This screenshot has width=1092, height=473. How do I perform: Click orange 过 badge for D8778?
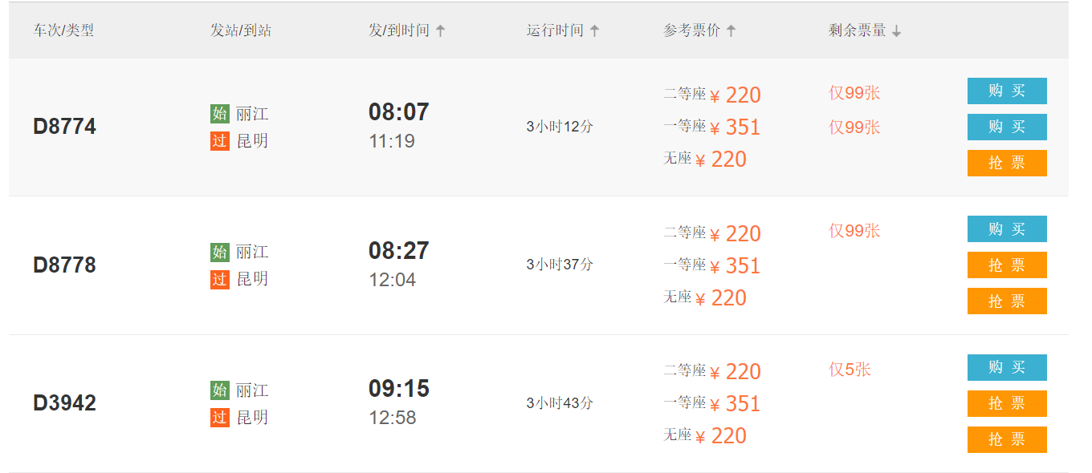coord(220,280)
